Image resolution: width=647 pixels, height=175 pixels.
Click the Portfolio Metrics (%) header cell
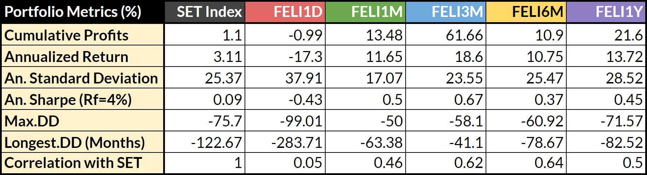[x=82, y=12]
